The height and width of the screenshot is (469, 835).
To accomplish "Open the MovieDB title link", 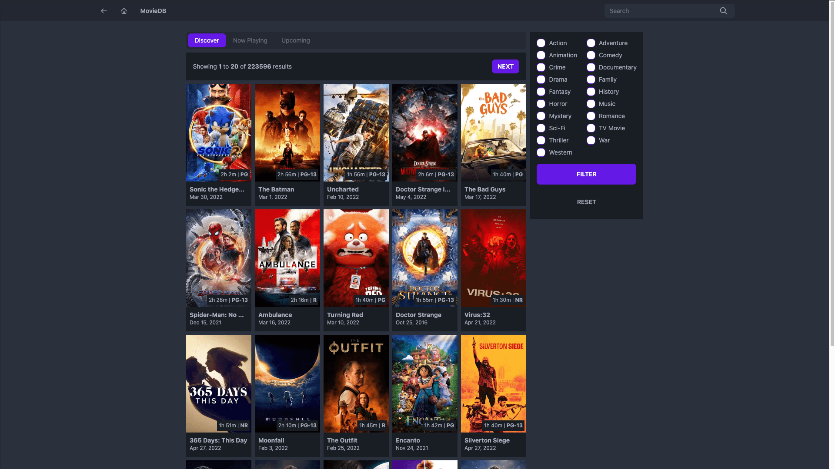I will coord(153,11).
